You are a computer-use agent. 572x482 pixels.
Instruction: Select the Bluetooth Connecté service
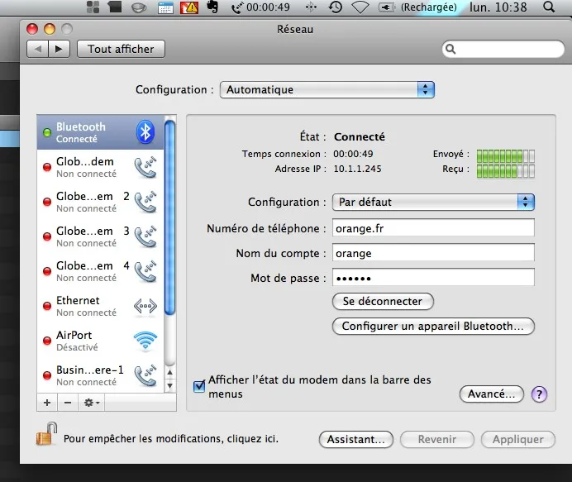point(101,132)
